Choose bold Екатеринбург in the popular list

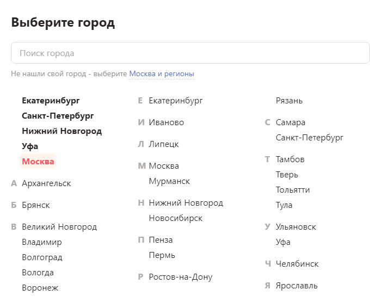51,101
